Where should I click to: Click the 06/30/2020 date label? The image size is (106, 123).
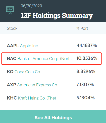(31, 6)
